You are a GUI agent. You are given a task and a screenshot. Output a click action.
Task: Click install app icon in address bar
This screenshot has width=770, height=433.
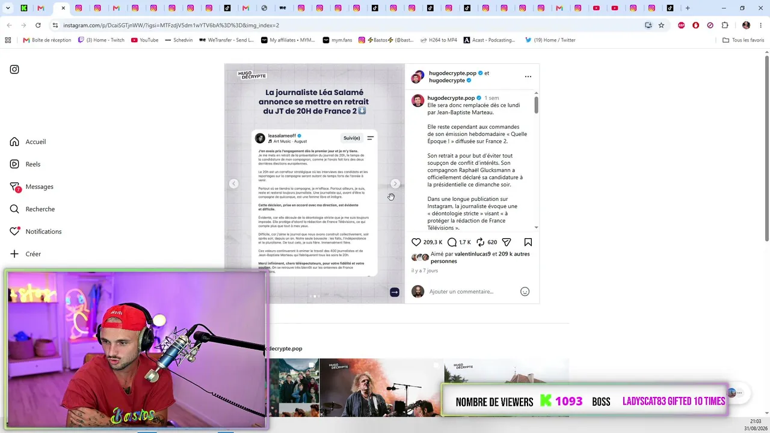pos(648,25)
